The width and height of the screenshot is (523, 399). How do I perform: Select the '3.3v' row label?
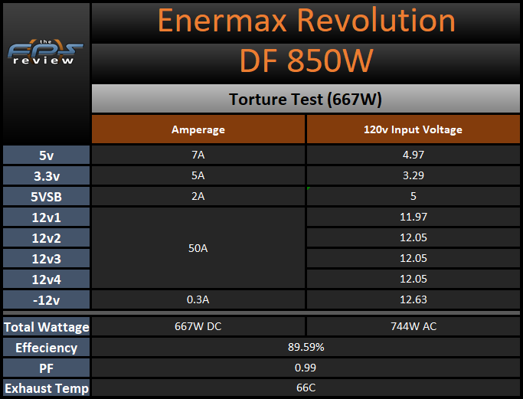pos(47,176)
